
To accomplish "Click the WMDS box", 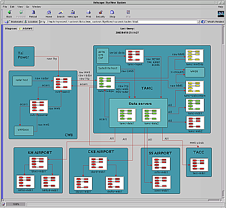I will coord(195,72).
